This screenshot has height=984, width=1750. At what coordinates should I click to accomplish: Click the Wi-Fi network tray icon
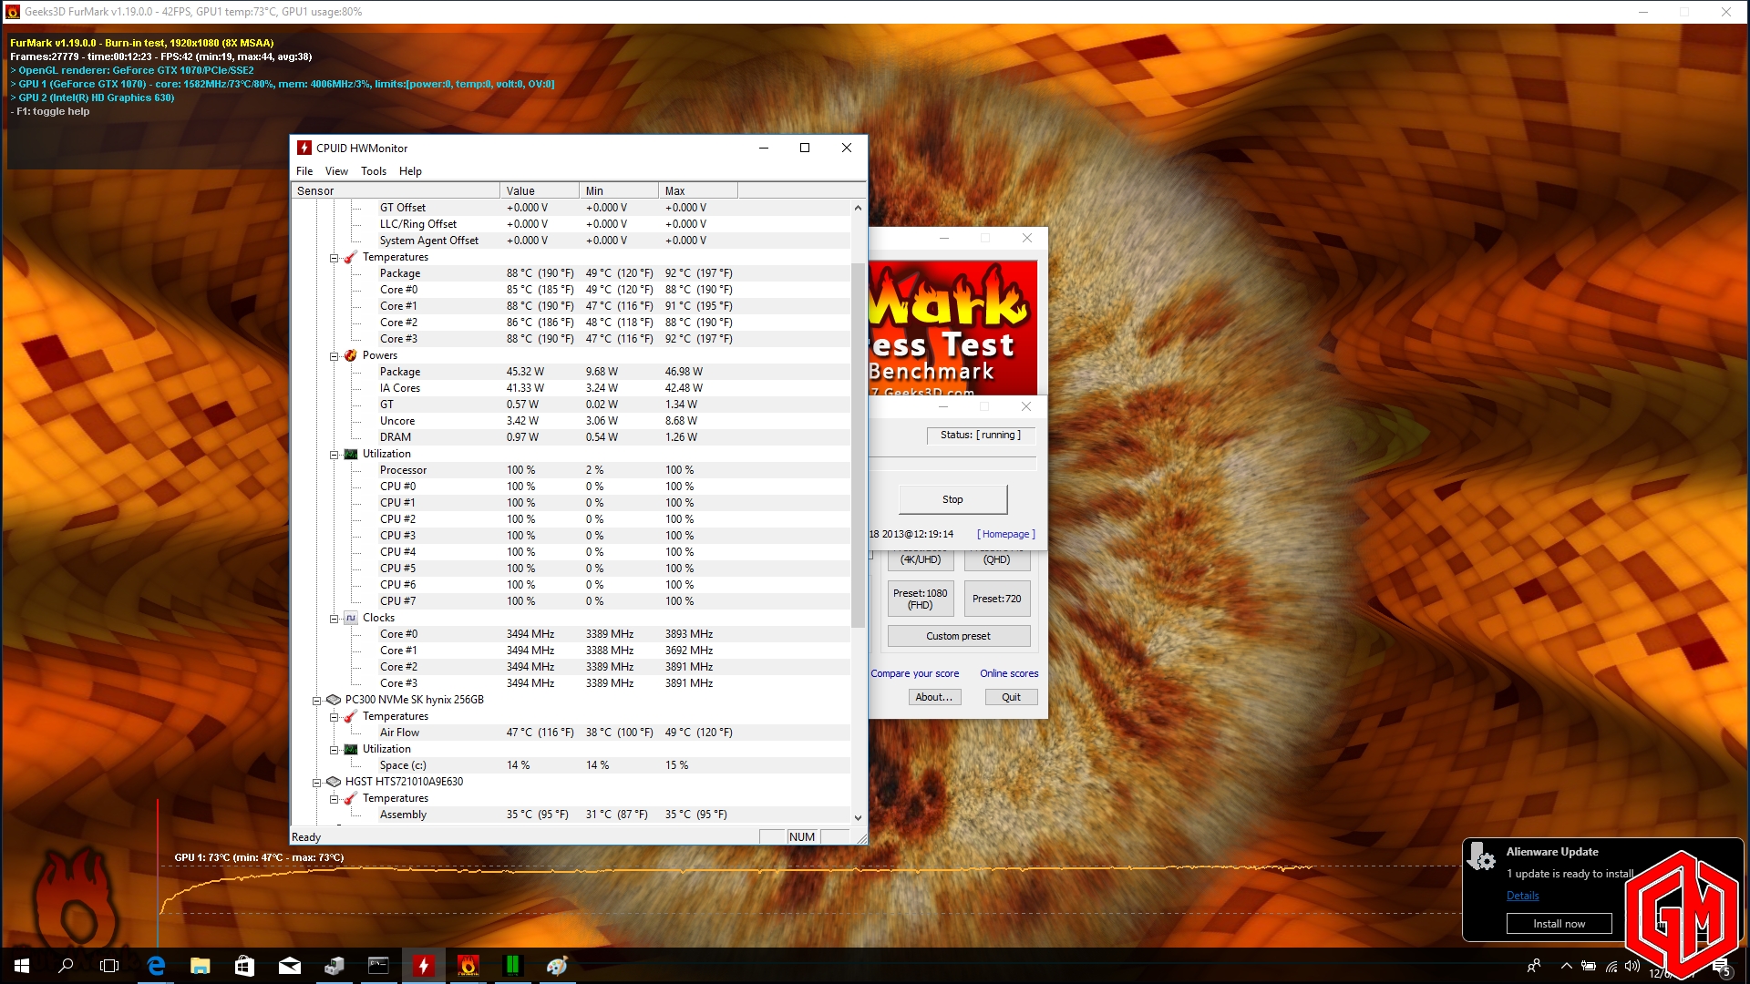pos(1611,966)
